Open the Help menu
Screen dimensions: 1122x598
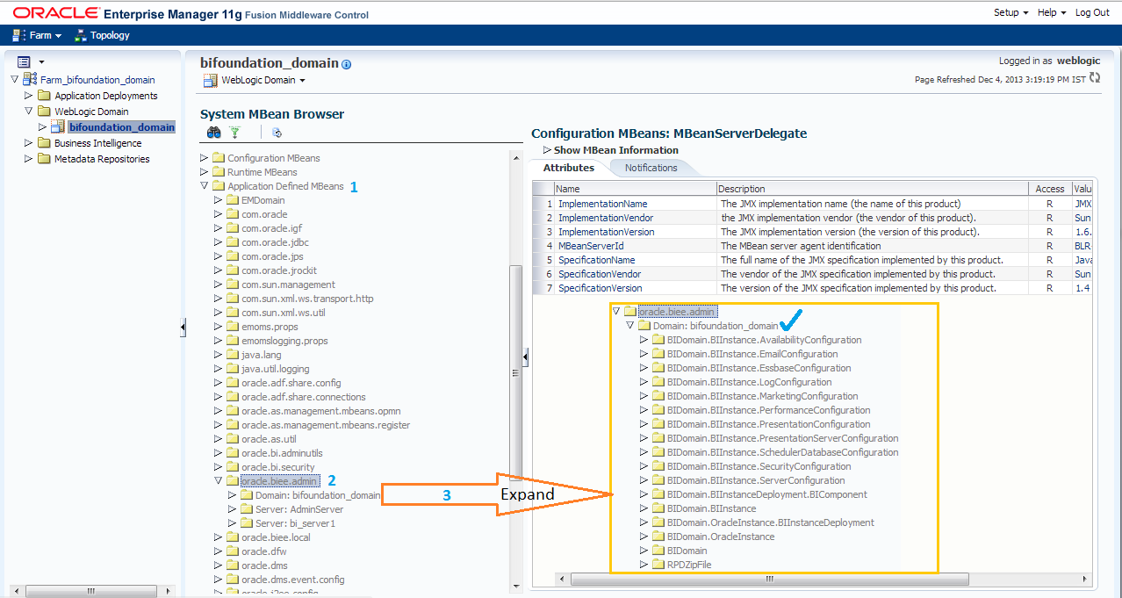click(1052, 12)
